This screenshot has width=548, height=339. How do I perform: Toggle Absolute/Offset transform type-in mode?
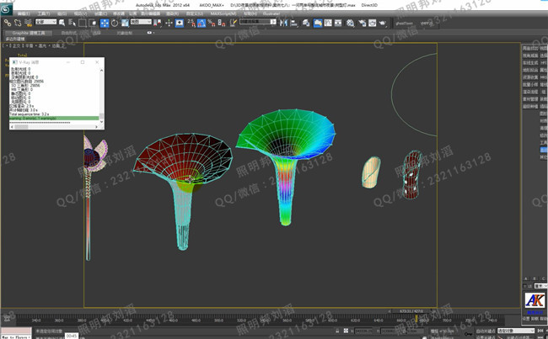(346, 331)
